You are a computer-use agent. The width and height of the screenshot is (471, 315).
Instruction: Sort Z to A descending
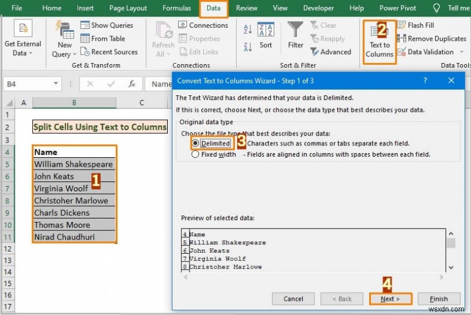pyautogui.click(x=248, y=47)
